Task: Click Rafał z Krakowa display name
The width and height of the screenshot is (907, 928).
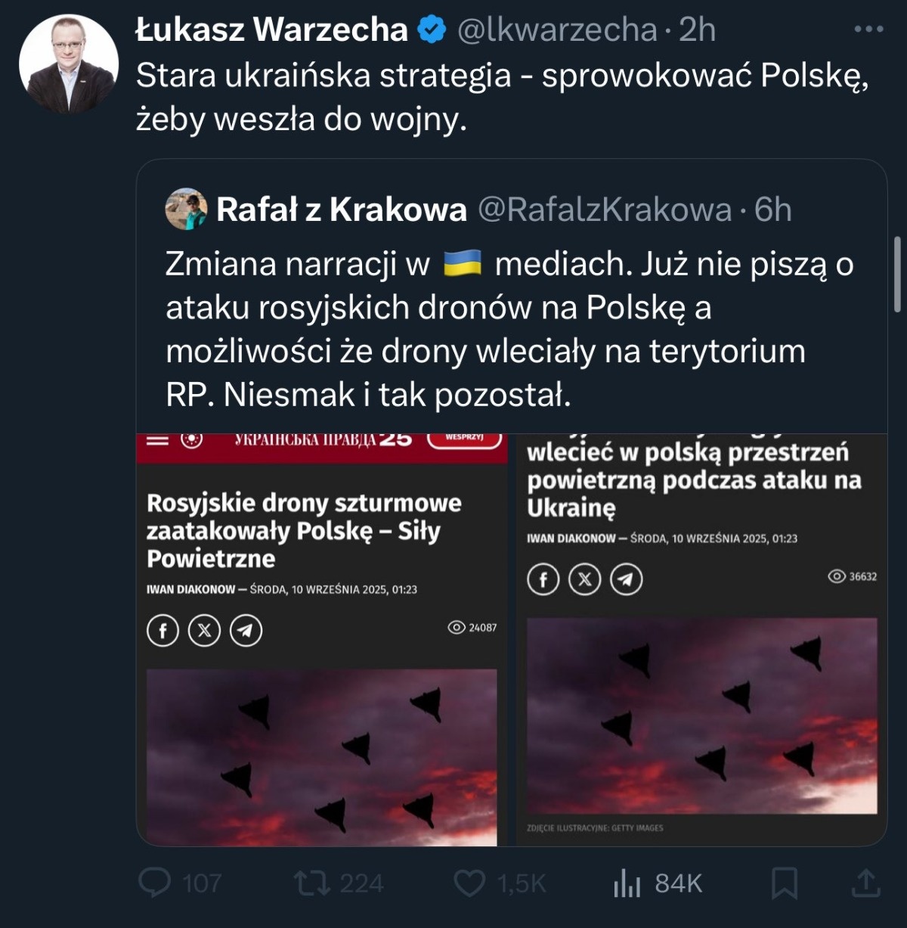Action: (342, 210)
